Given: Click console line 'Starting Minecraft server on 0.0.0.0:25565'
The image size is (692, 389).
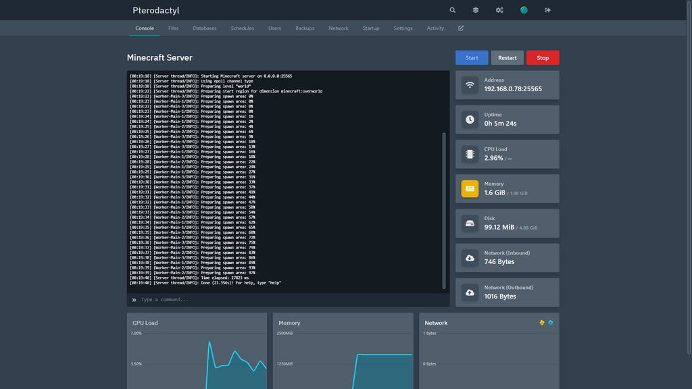Looking at the screenshot, I should (x=211, y=76).
